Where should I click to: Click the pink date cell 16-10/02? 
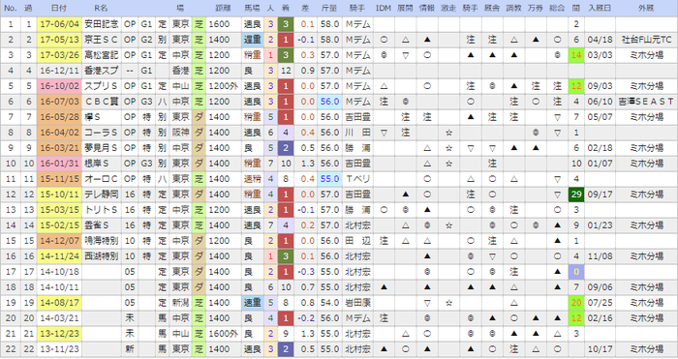click(59, 86)
